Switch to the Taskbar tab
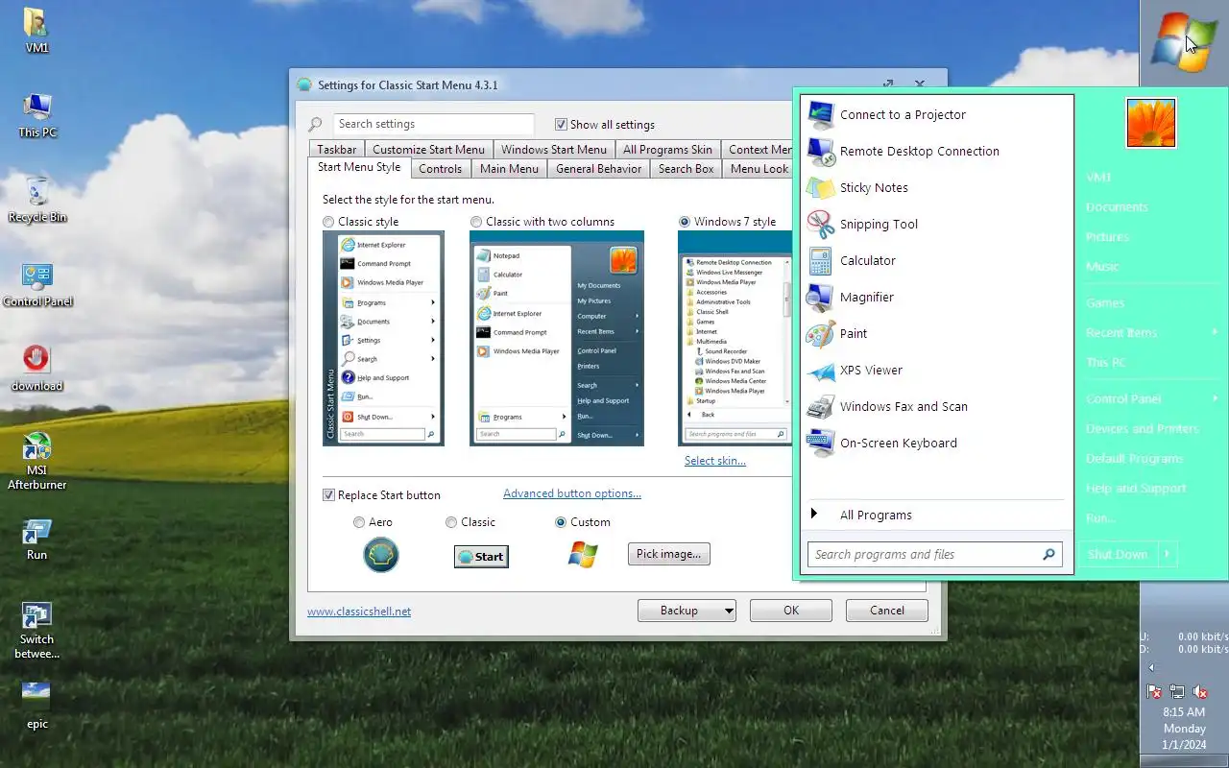Image resolution: width=1229 pixels, height=768 pixels. [337, 149]
